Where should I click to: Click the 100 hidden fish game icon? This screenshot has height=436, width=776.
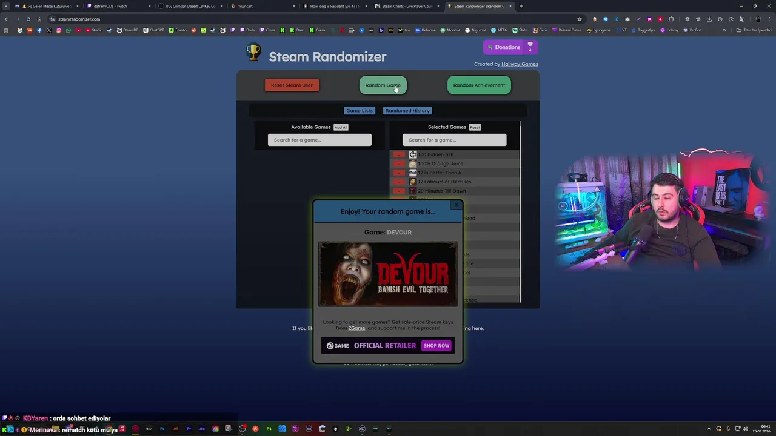pyautogui.click(x=413, y=154)
